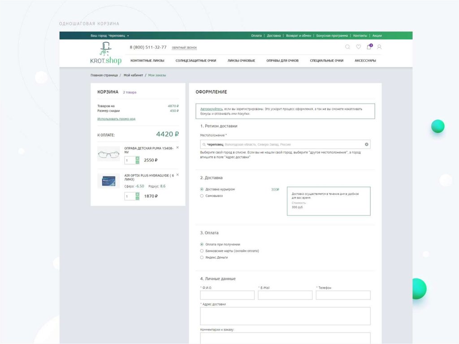
Task: Open Специальные очки menu
Action: tap(327, 61)
